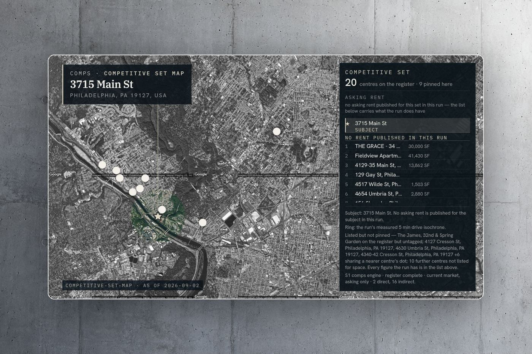The image size is (532, 354).
Task: Click rank number 1 in the list
Action: (347, 146)
